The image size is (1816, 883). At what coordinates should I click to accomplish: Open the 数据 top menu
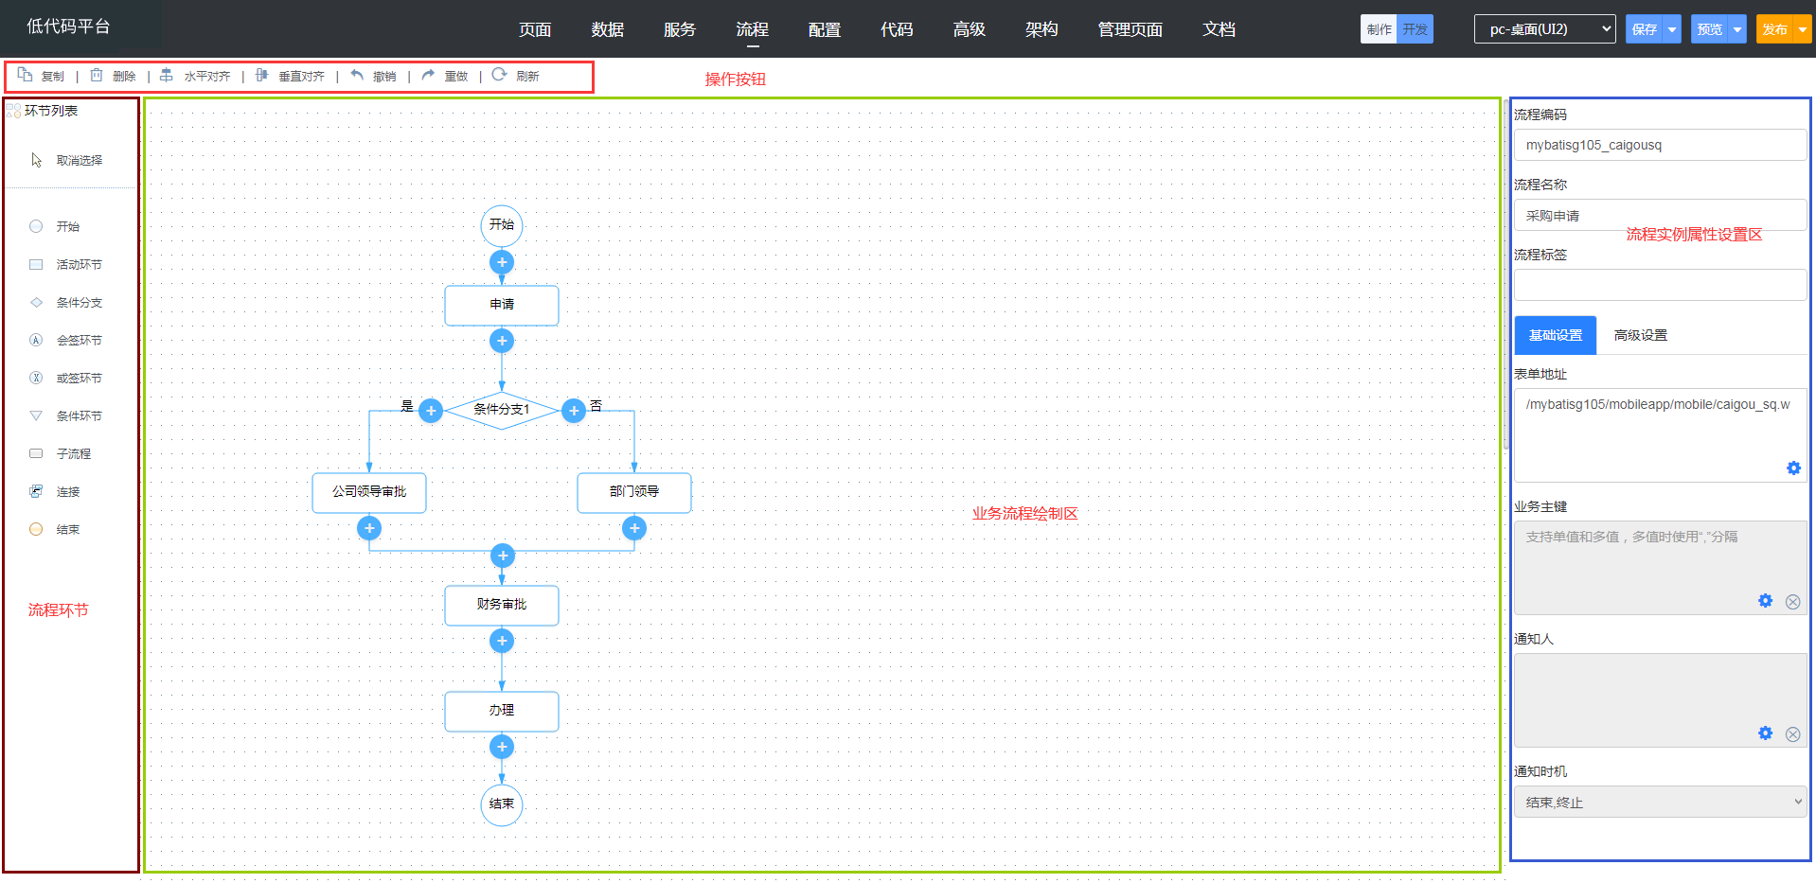point(607,29)
